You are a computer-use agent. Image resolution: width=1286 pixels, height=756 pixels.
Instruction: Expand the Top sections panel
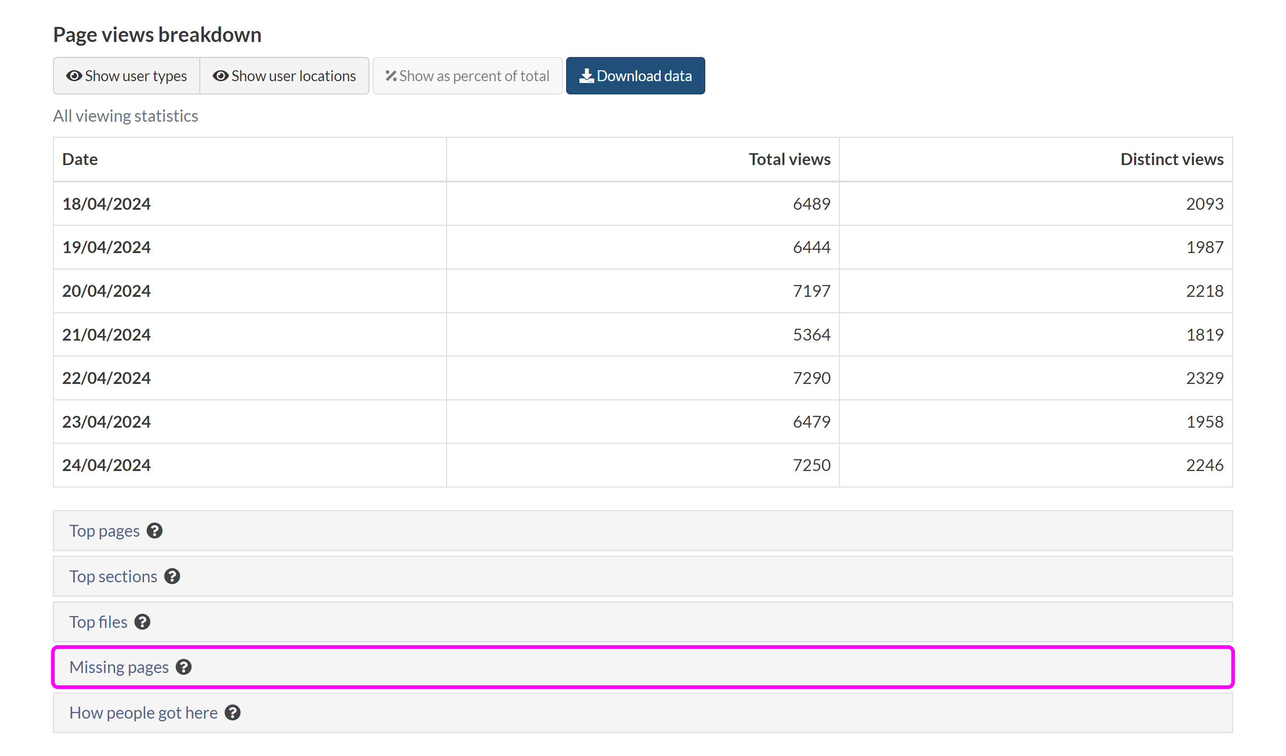point(113,576)
